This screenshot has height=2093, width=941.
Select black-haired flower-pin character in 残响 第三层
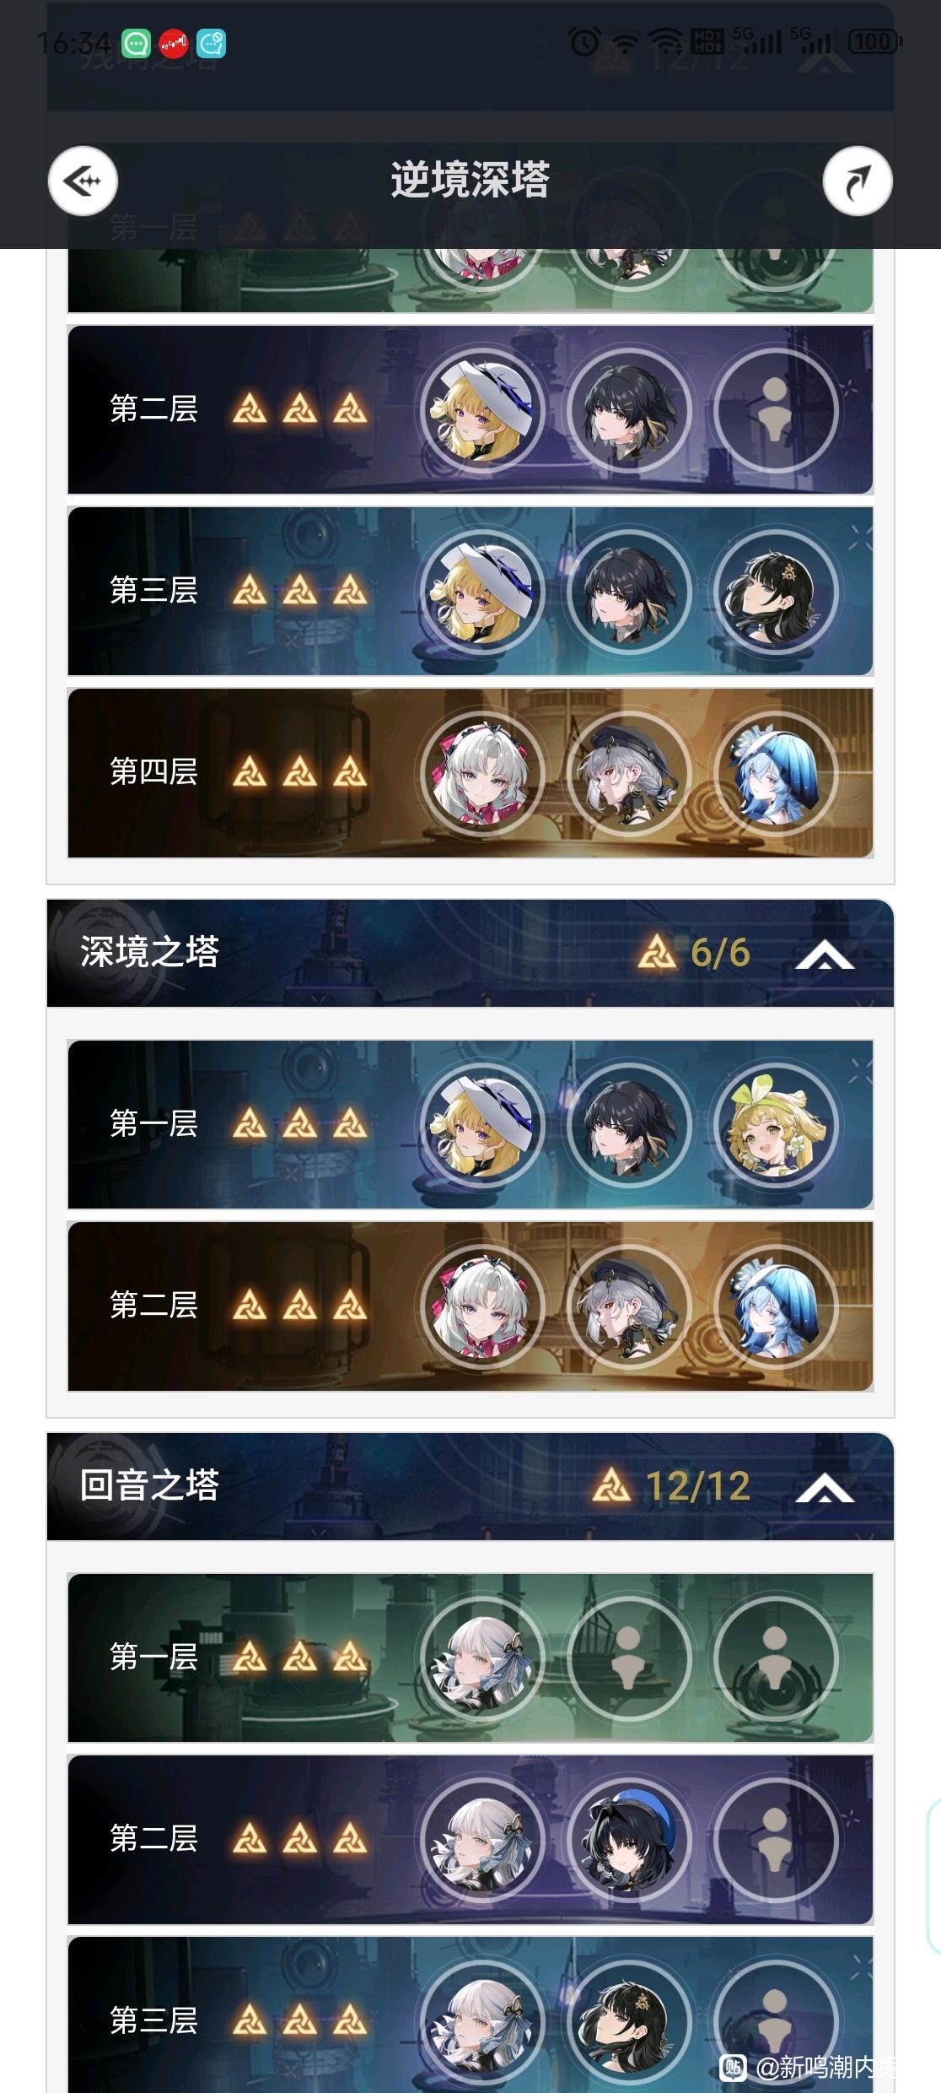775,592
